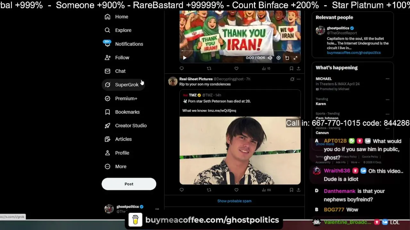Click the Profile person icon
410x230 pixels.
click(x=108, y=153)
